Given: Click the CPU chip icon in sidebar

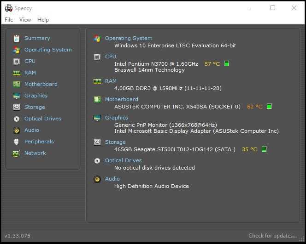Looking at the screenshot, I should (17, 61).
